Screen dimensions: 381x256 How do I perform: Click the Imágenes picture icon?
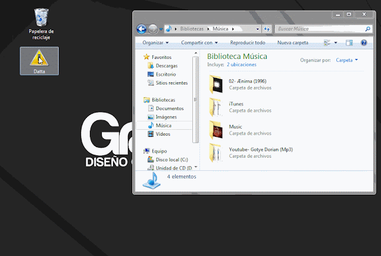[151, 117]
